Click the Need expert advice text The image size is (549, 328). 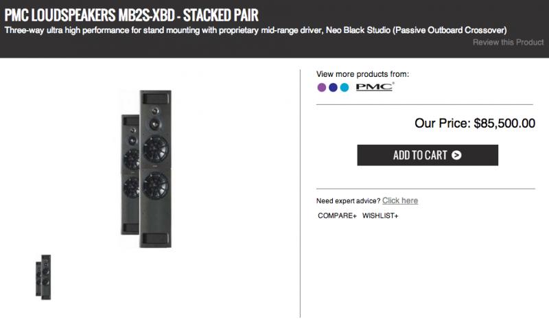(x=348, y=200)
